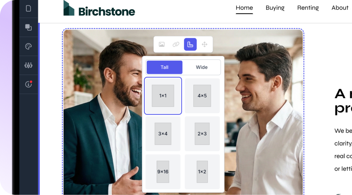Click the replace image icon in toolbar
The width and height of the screenshot is (352, 195).
[162, 44]
